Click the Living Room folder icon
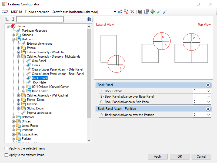This screenshot has width=217, height=163. click(18, 126)
